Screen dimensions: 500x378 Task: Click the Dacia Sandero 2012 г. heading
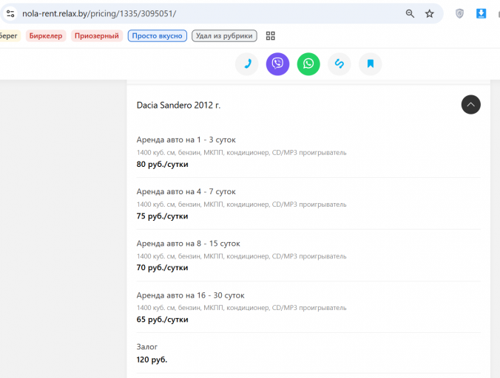click(178, 106)
